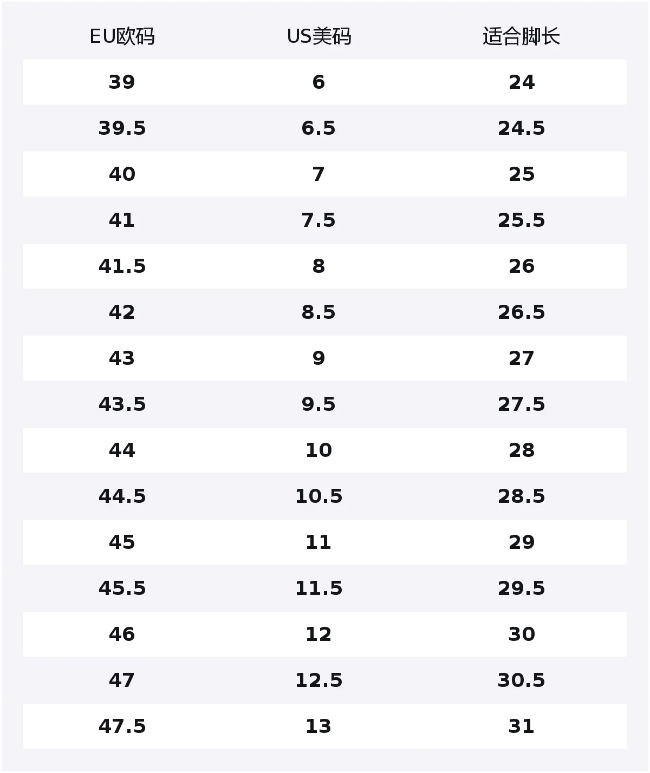Viewport: 650px width, 773px height.
Task: Select EU size 47 cell
Action: (122, 680)
